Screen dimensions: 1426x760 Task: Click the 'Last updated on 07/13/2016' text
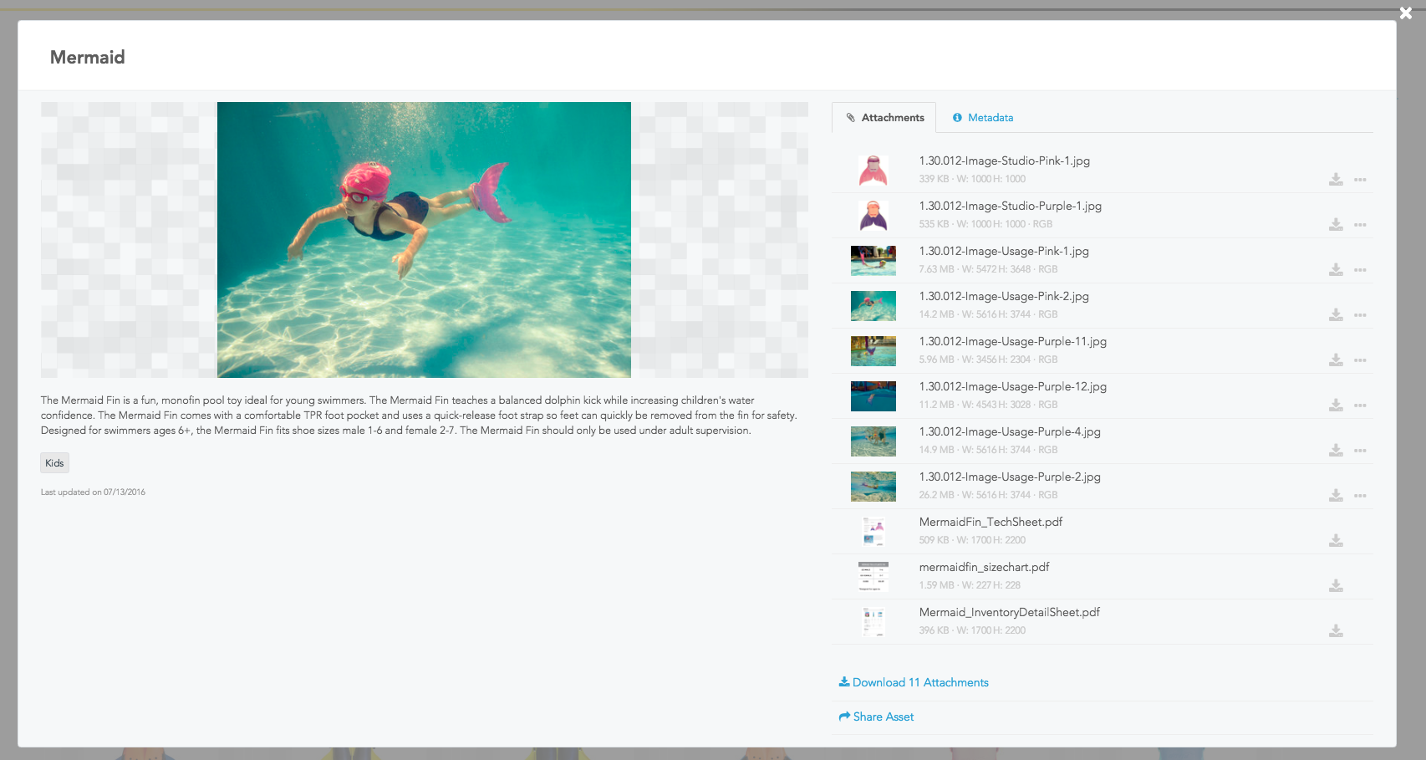pos(93,492)
